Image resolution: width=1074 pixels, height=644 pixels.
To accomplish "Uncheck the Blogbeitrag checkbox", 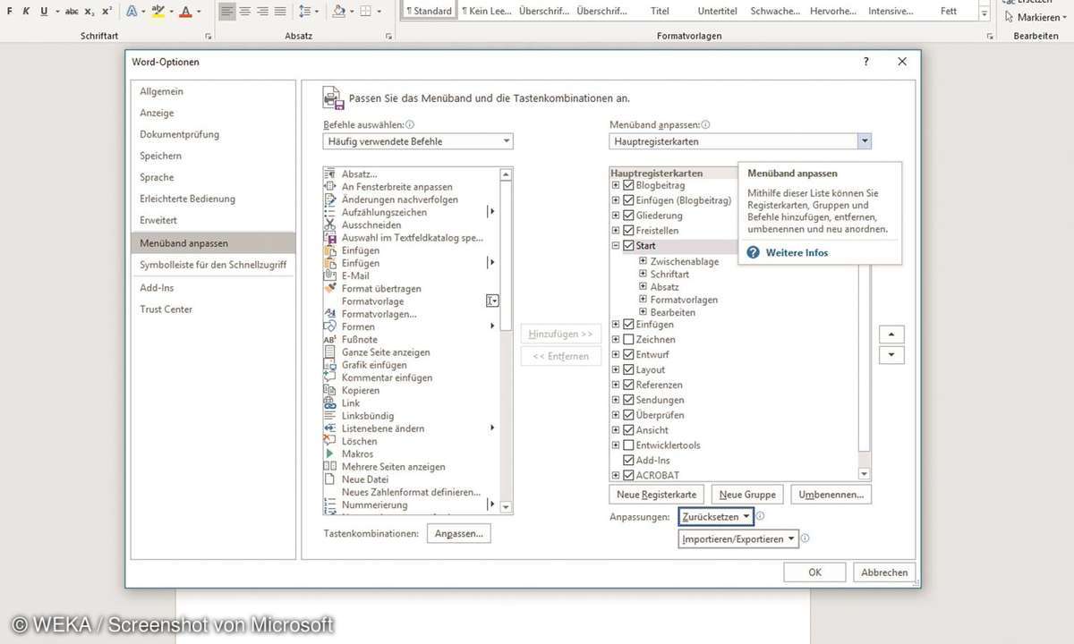I will (x=628, y=186).
